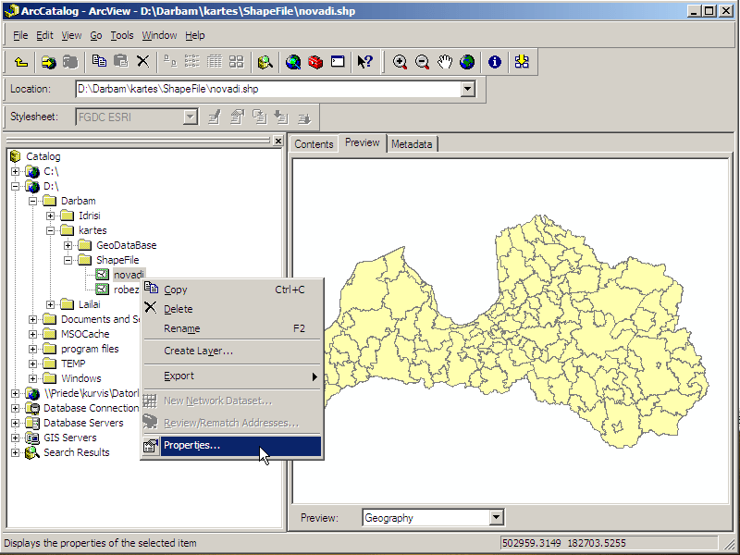
Task: Click the map preview of Latvia polygons
Action: (x=515, y=332)
